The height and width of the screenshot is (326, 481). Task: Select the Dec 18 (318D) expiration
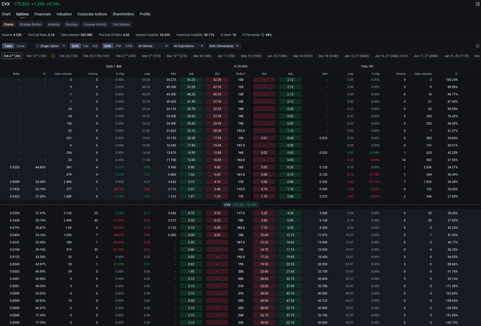click(329, 56)
